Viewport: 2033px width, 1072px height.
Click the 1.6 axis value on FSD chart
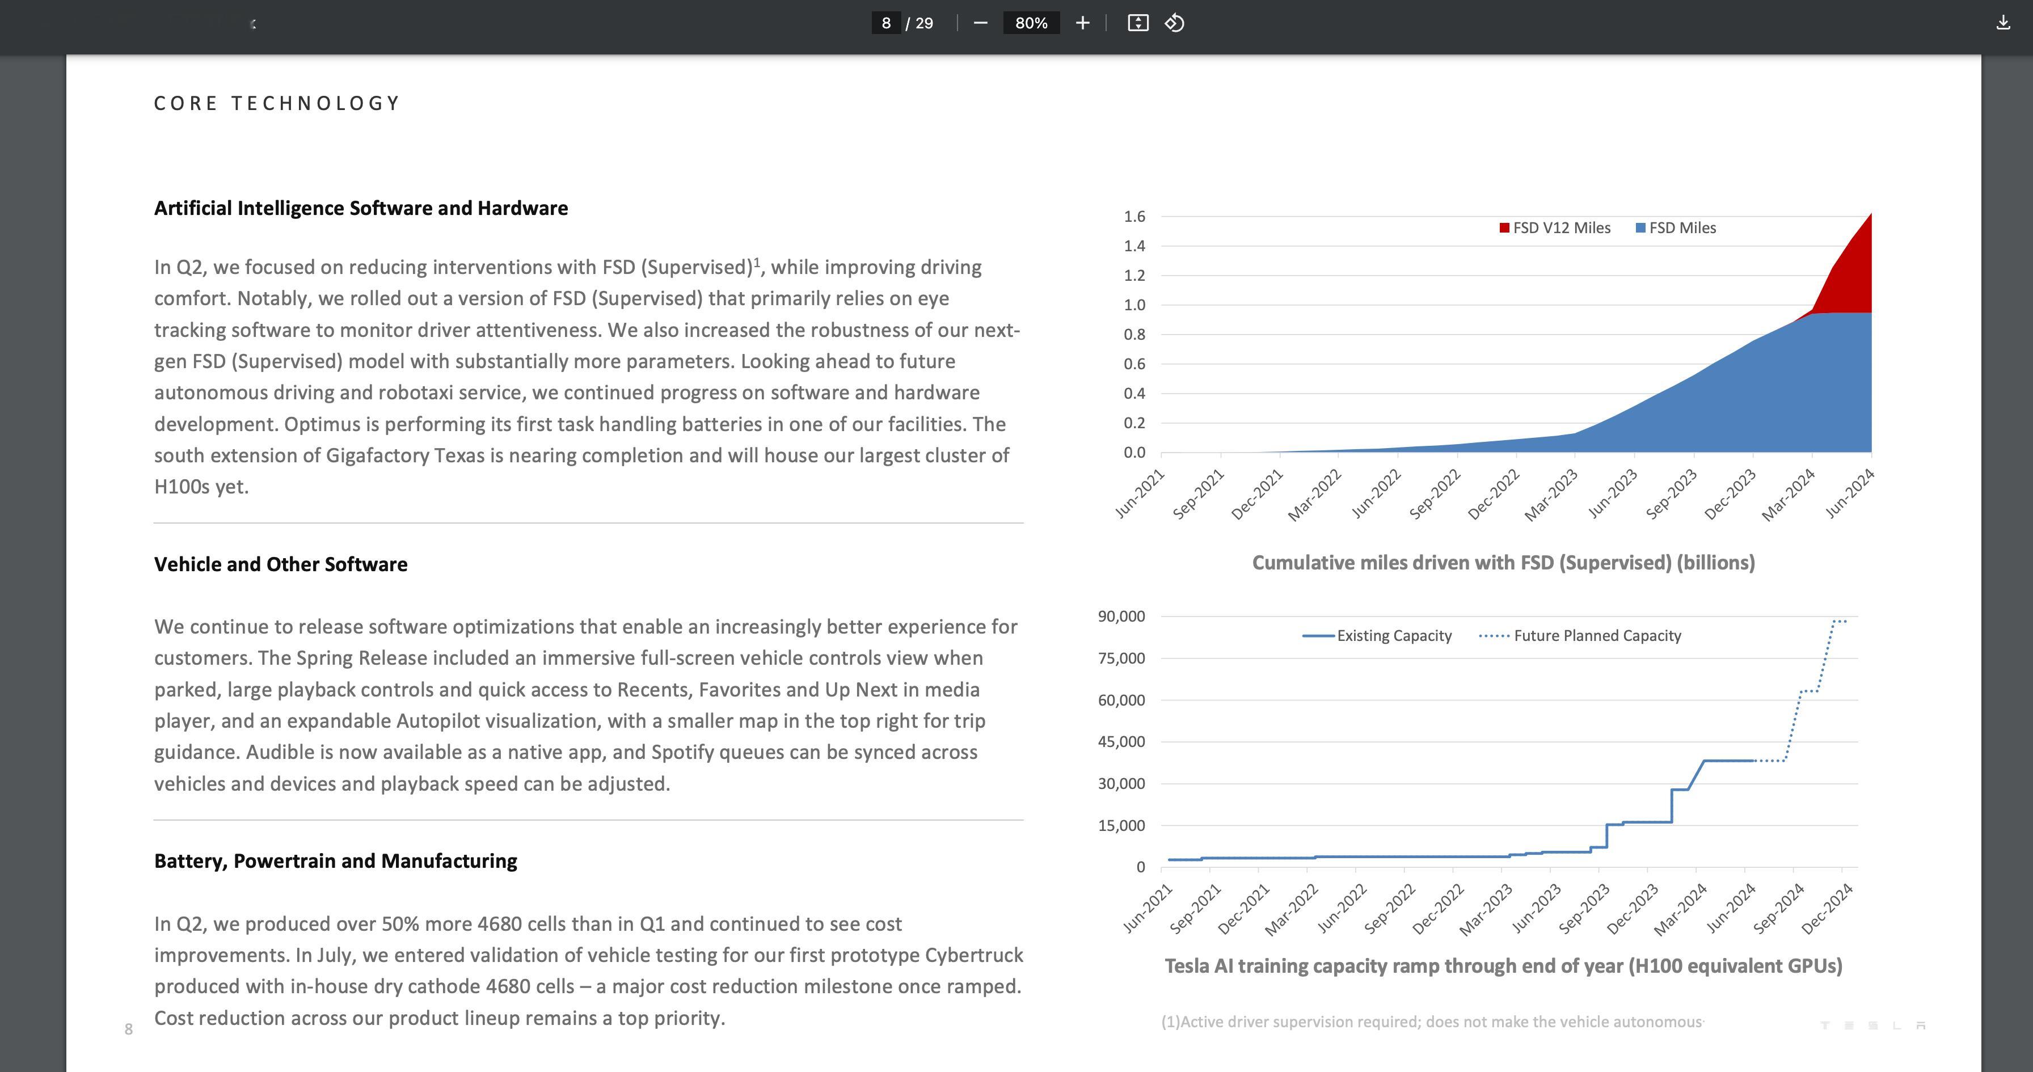click(x=1134, y=216)
